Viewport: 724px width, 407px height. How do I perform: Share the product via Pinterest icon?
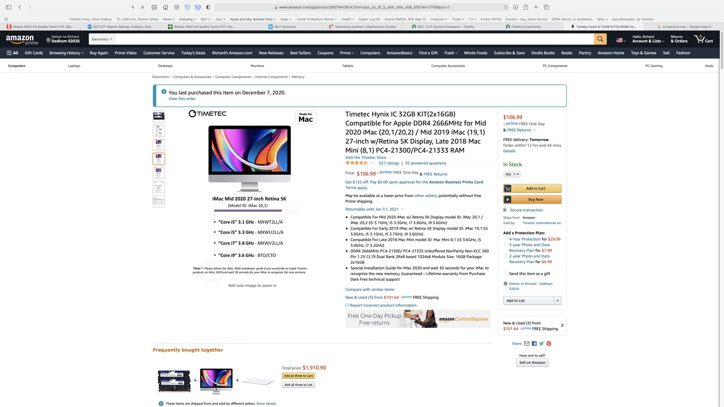(549, 344)
